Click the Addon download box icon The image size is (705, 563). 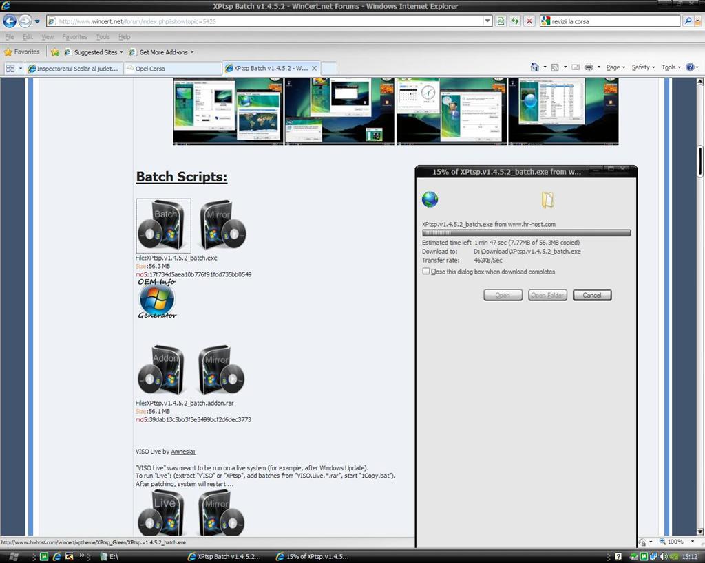coord(161,370)
